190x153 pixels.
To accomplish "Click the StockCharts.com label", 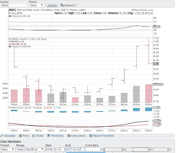I will tap(142, 10).
